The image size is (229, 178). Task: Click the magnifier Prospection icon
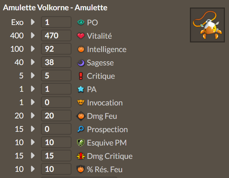coord(81,129)
